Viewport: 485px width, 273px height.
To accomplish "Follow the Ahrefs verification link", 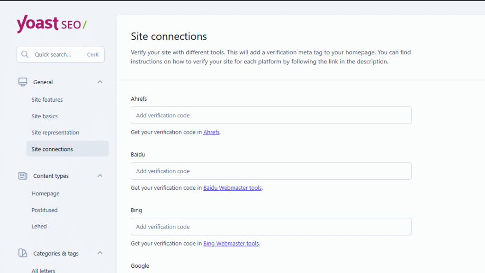I will [x=211, y=132].
